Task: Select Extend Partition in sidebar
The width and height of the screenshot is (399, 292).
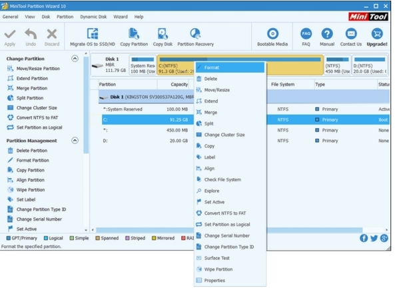Action: [27, 79]
